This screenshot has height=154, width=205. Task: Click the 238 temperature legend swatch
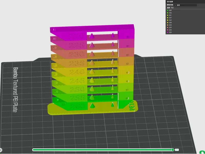[168, 23]
